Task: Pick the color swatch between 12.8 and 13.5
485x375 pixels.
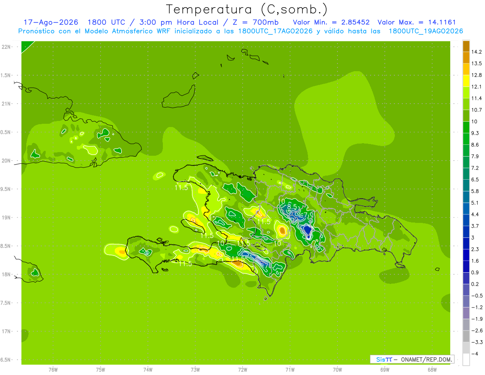Action: (x=466, y=69)
